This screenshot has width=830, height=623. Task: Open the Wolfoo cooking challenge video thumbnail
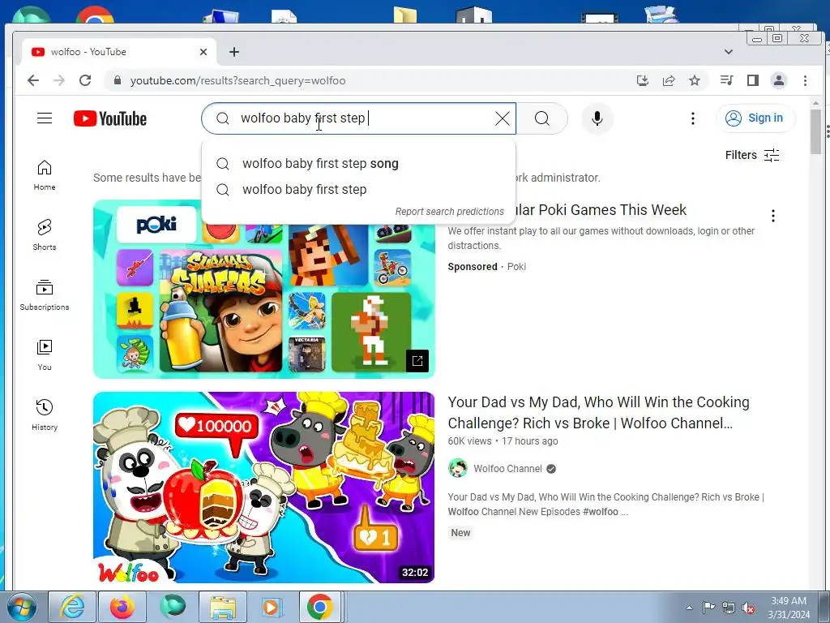click(x=263, y=488)
